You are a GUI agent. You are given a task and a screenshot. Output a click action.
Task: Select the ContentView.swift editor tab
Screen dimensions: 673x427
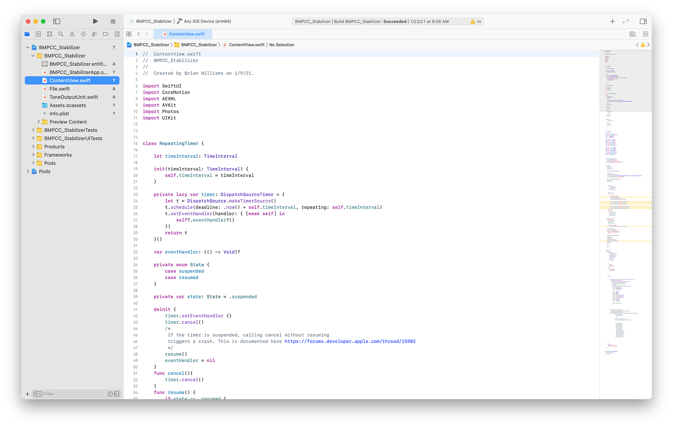tap(183, 34)
